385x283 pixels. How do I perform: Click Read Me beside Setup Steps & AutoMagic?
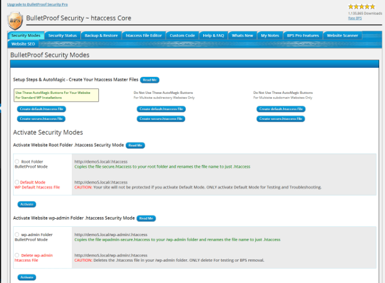149,80
